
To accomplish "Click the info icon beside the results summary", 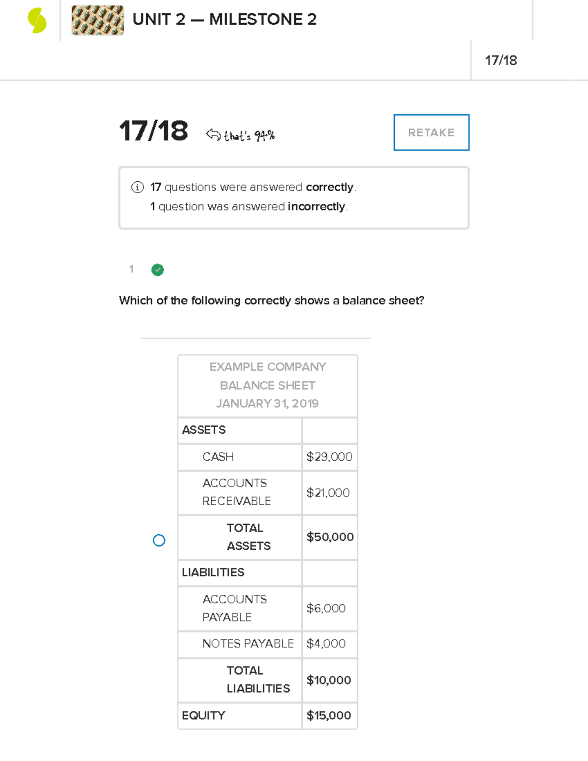I will 138,187.
